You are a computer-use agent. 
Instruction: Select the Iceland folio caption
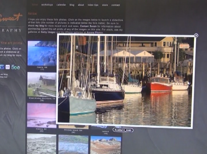click(x=105, y=132)
